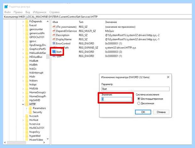Click the folder icon of HidBth key
This screenshot has height=148, width=195.
27,65
